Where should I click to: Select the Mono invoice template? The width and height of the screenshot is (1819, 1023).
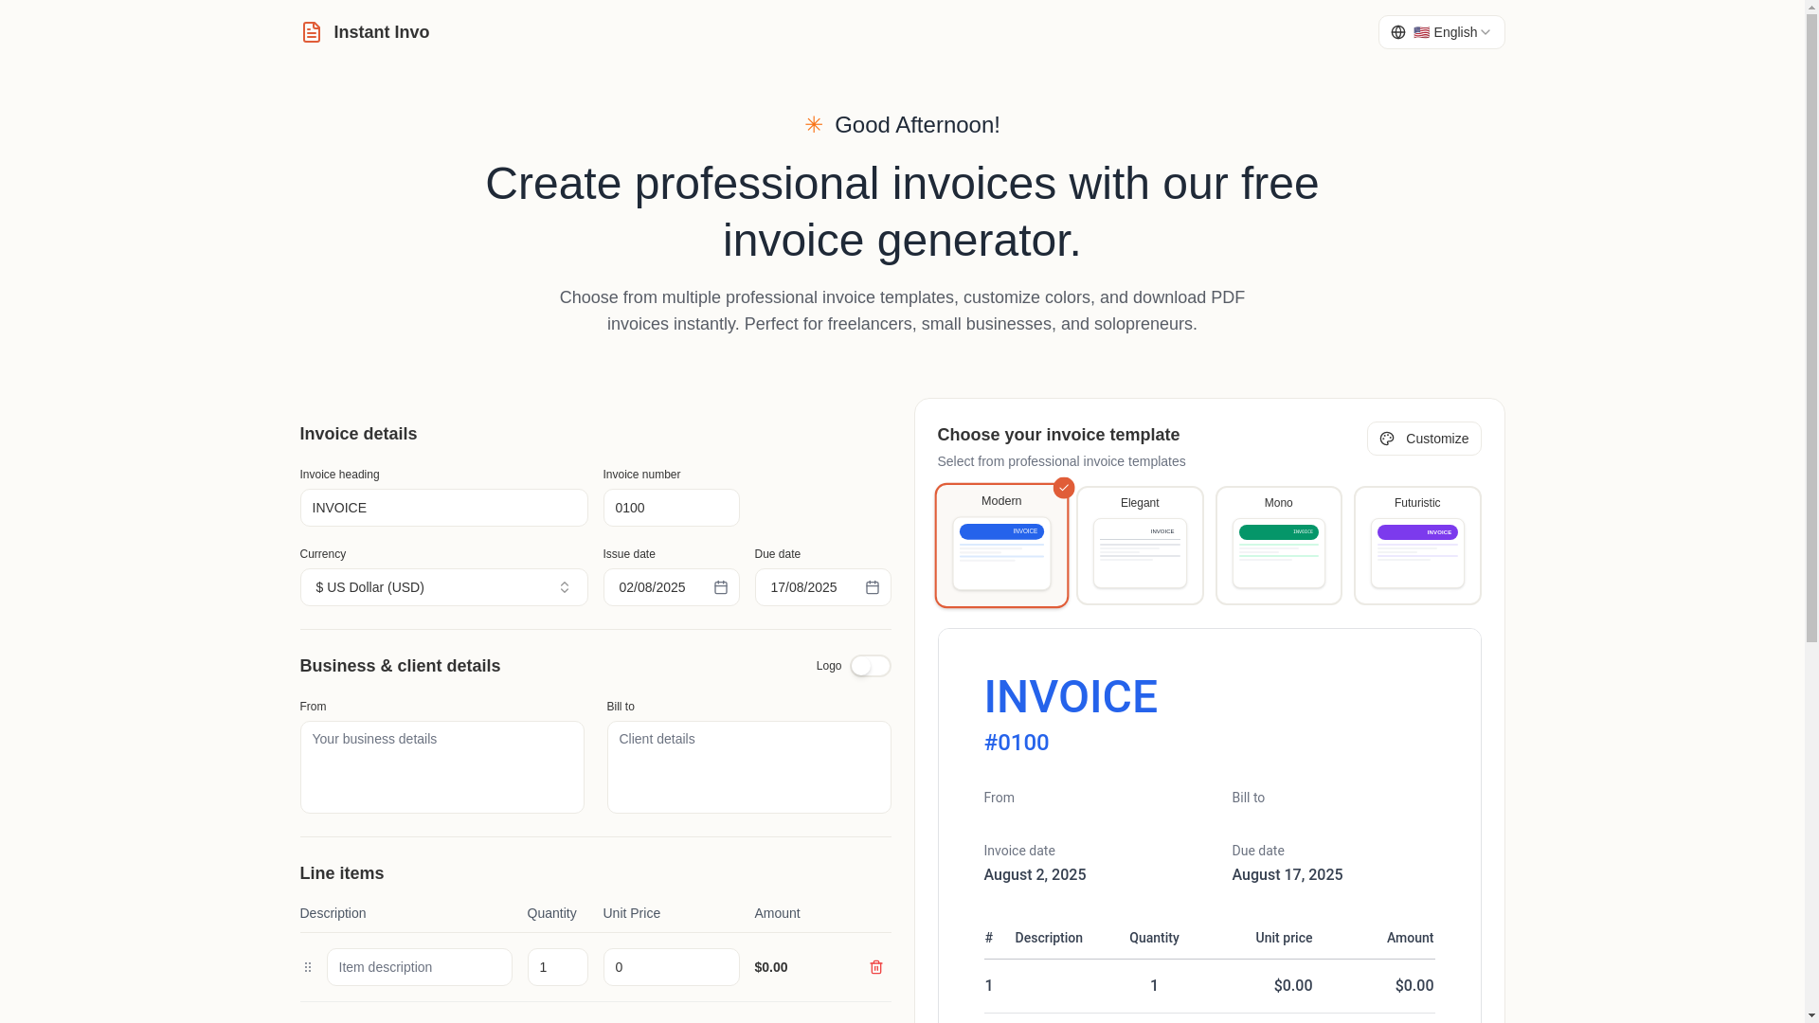point(1278,546)
